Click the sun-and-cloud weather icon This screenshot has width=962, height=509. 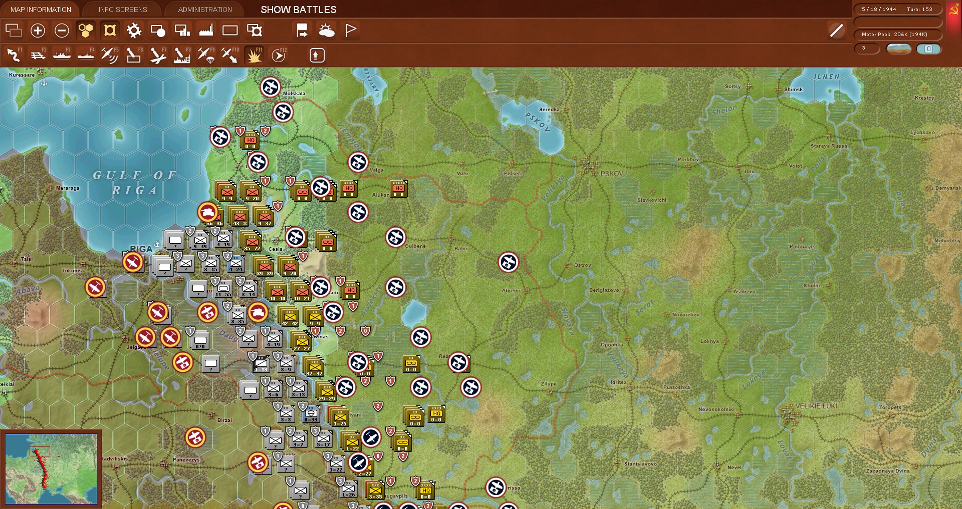coord(327,31)
